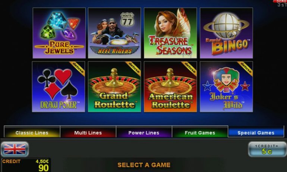Launch Joker's Wild deluxe
Image resolution: width=287 pixels, height=172 pixels.
point(226,87)
